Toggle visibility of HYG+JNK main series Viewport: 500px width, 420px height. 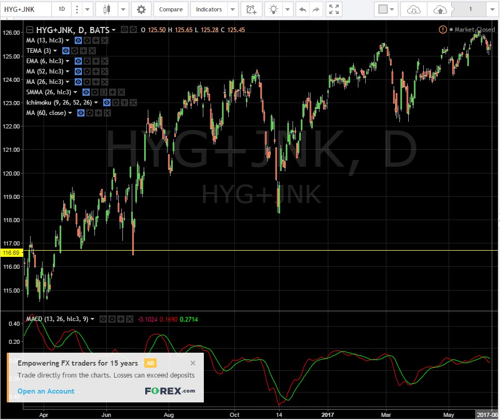pos(124,30)
